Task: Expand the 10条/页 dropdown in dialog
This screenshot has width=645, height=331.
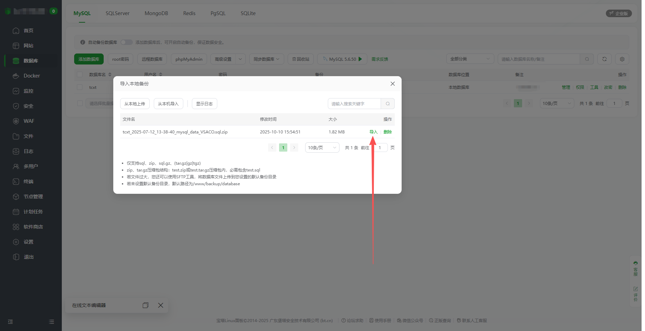Action: point(322,147)
